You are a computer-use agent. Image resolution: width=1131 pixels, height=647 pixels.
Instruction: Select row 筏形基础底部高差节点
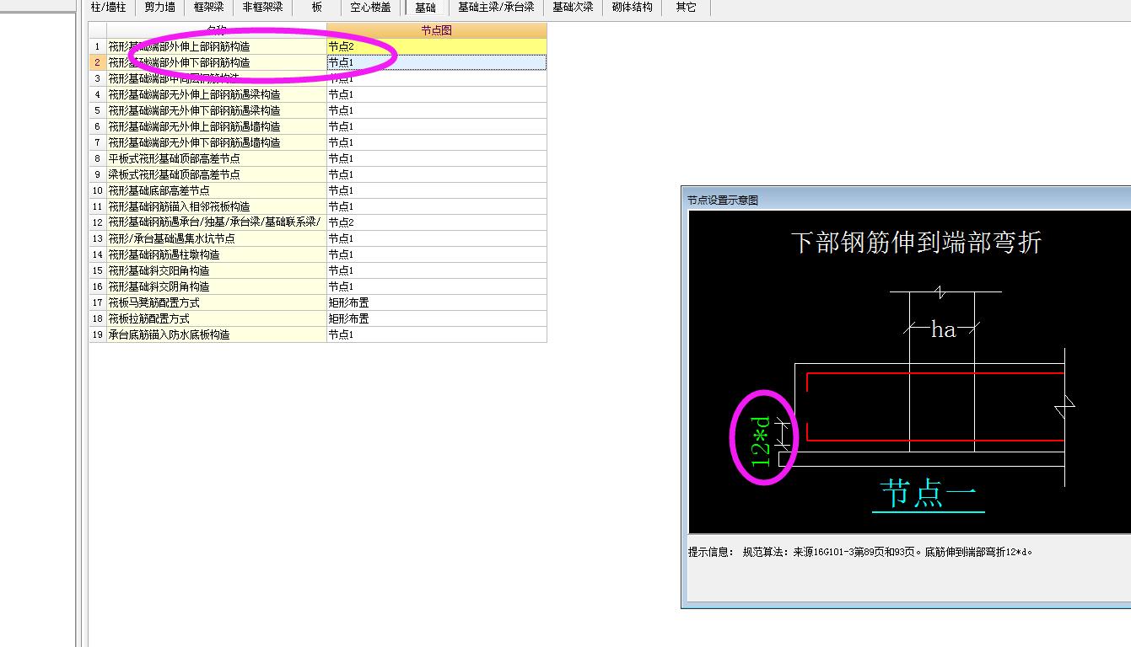(x=216, y=190)
